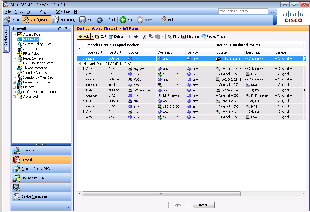Open the Packet Trace tool
This screenshot has height=212, width=310.
tap(213, 36)
